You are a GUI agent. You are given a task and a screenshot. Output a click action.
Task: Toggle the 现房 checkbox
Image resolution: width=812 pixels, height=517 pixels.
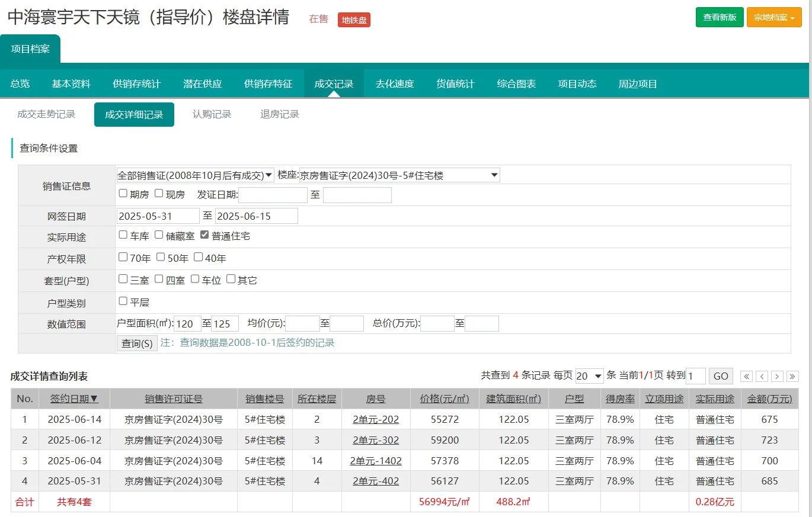pos(159,193)
